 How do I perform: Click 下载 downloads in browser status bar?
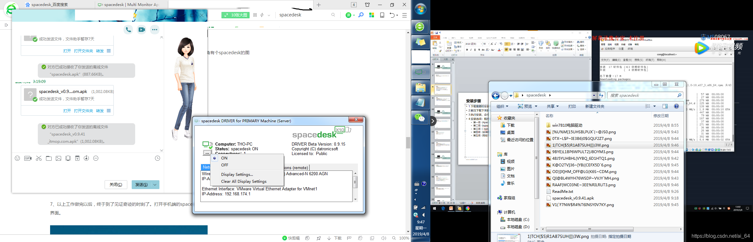(334, 238)
